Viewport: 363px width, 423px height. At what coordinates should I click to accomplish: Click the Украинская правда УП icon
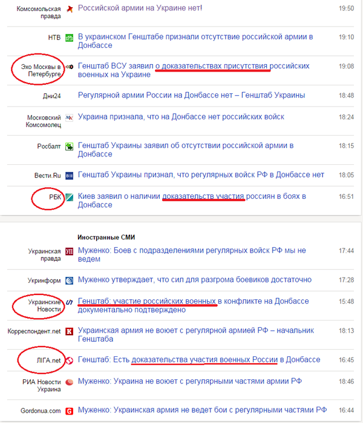coord(69,251)
